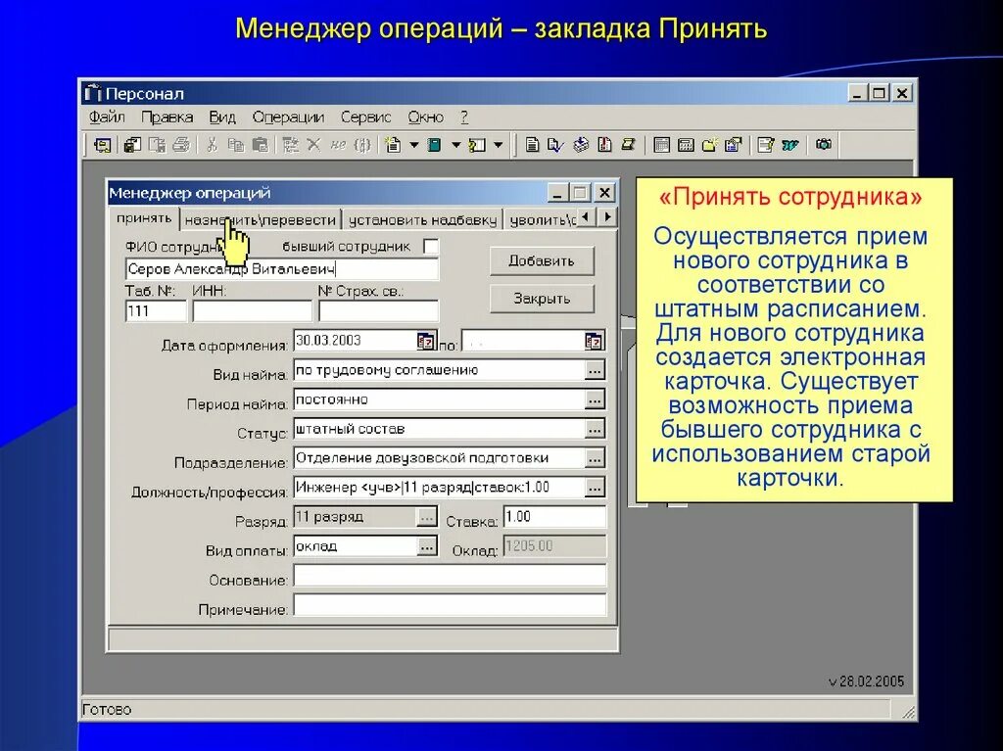Open the Вид menu

[222, 117]
